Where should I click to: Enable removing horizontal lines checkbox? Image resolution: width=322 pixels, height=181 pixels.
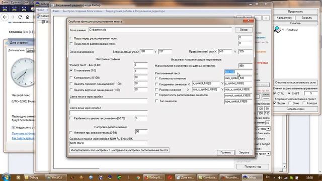coord(71,84)
